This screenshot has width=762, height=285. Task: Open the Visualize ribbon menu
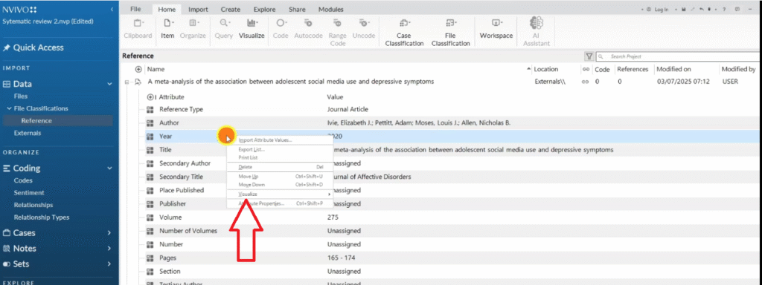click(252, 29)
